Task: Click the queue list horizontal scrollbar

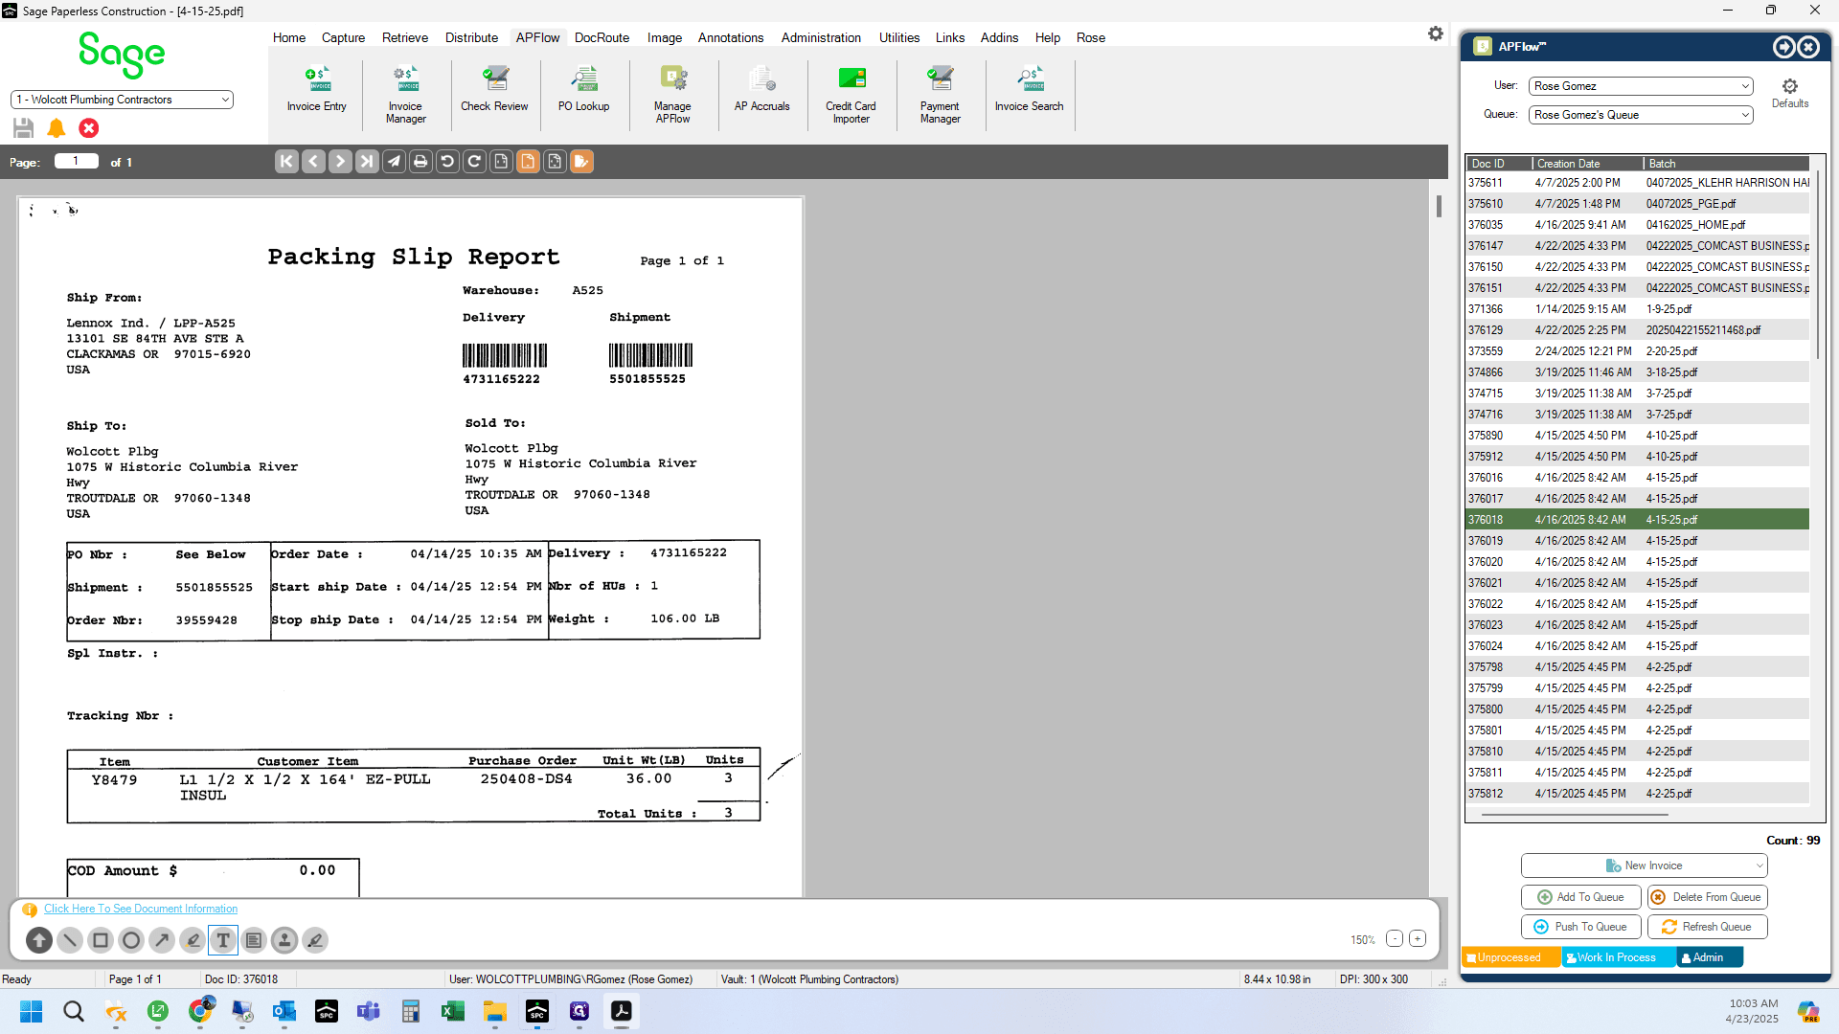Action: point(1576,816)
